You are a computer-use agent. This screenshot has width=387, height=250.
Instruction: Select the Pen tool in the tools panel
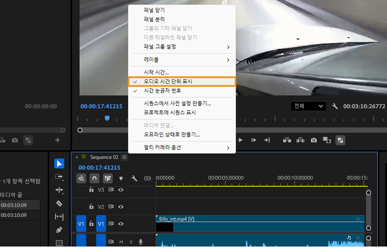coord(59,229)
